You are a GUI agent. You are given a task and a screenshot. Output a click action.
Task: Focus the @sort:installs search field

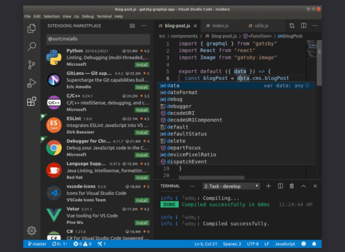coord(98,39)
